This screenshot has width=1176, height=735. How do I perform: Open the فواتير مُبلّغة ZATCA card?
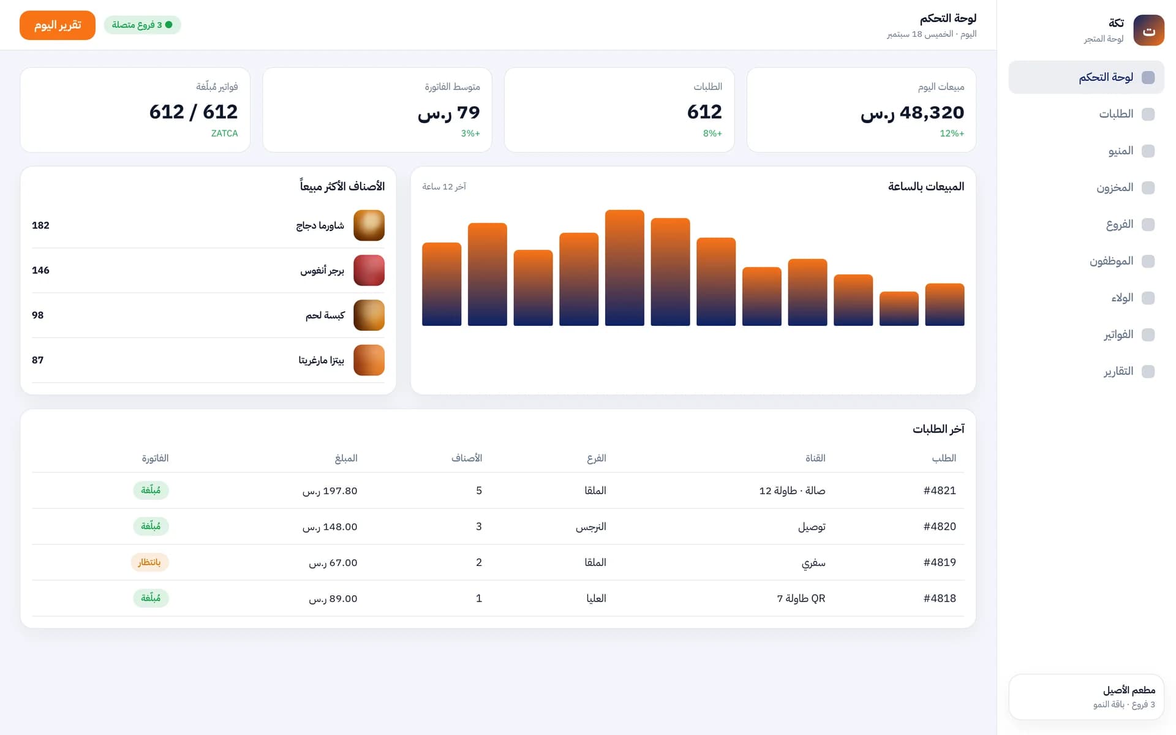point(135,110)
